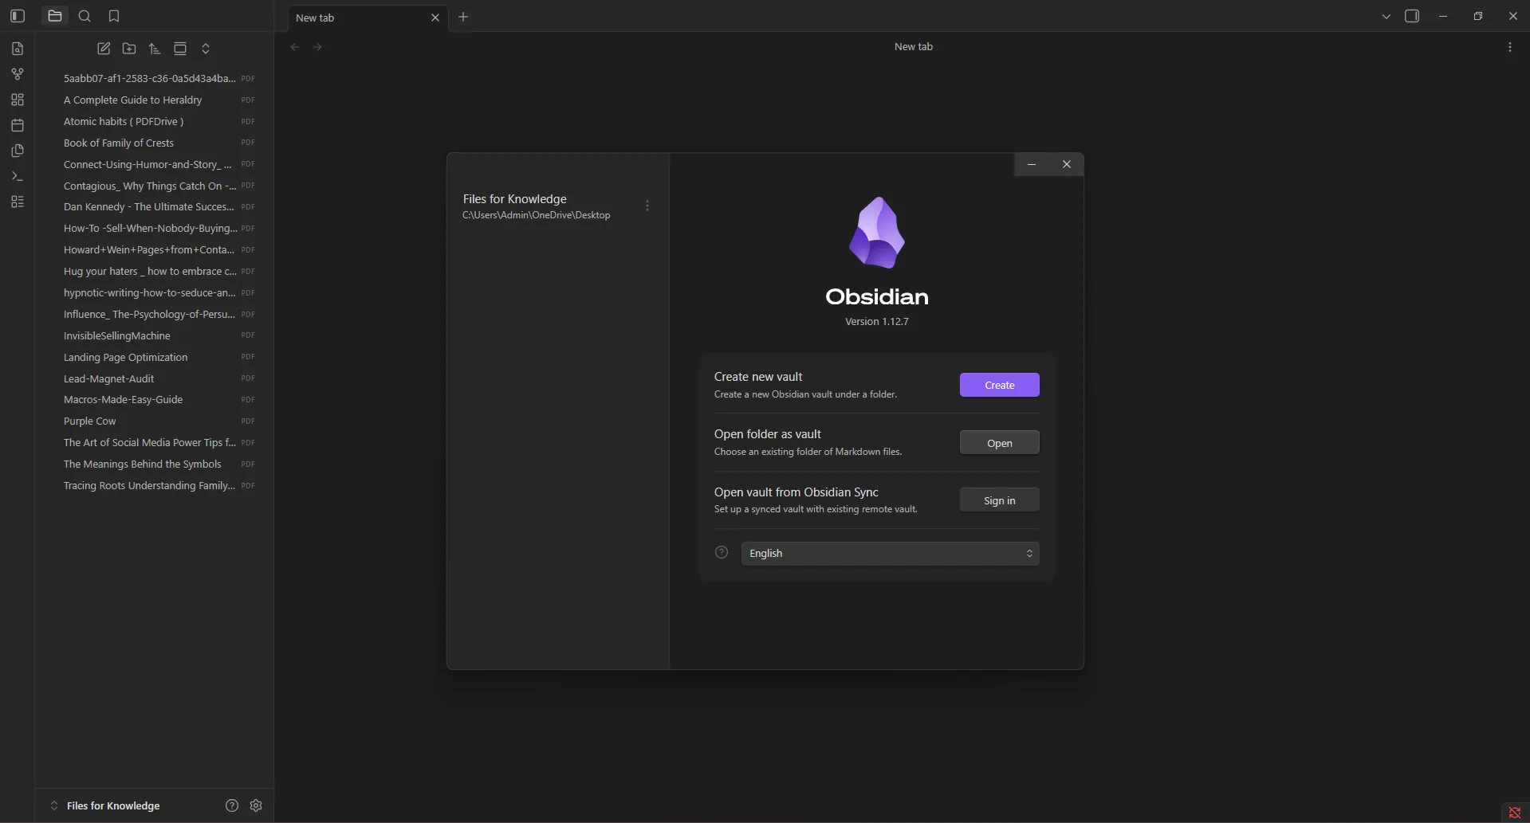The width and height of the screenshot is (1530, 823).
Task: Navigate forward arrow in tab header
Action: click(x=317, y=47)
